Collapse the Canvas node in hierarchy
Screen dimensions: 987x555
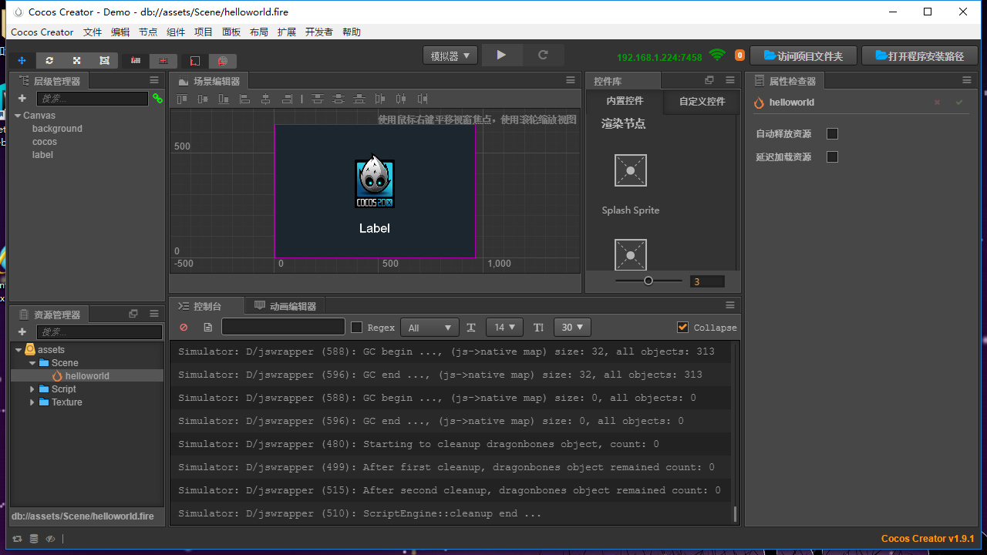point(18,116)
